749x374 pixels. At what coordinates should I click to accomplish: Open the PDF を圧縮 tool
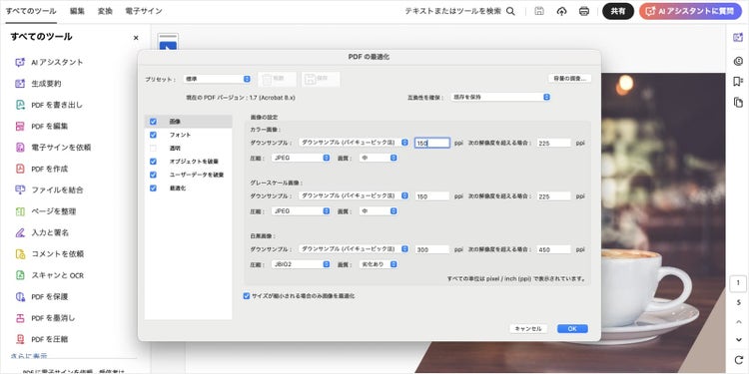[x=42, y=339]
